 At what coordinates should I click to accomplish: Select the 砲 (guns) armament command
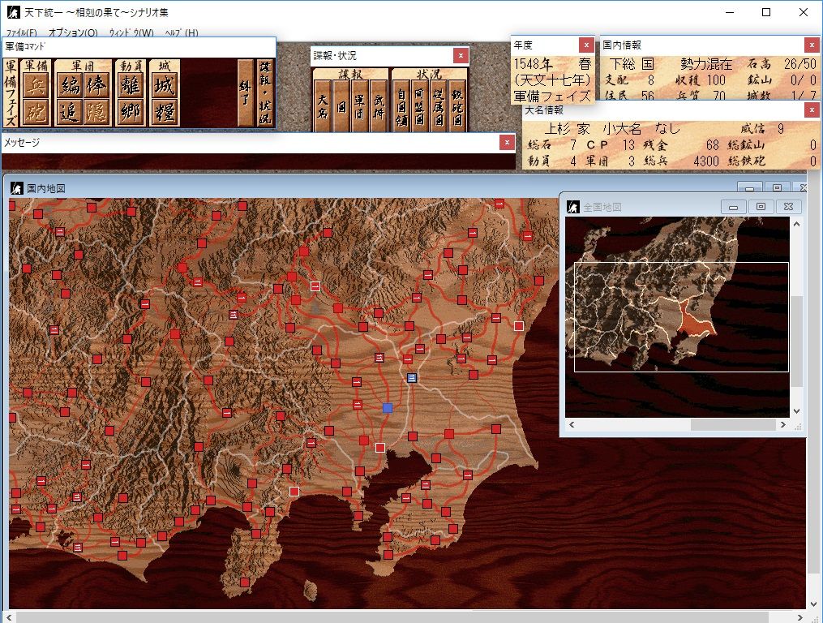tap(36, 111)
